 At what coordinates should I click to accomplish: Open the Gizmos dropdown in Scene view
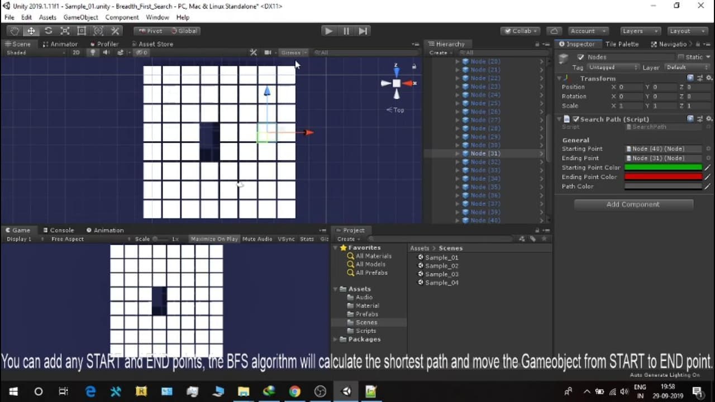tap(293, 52)
